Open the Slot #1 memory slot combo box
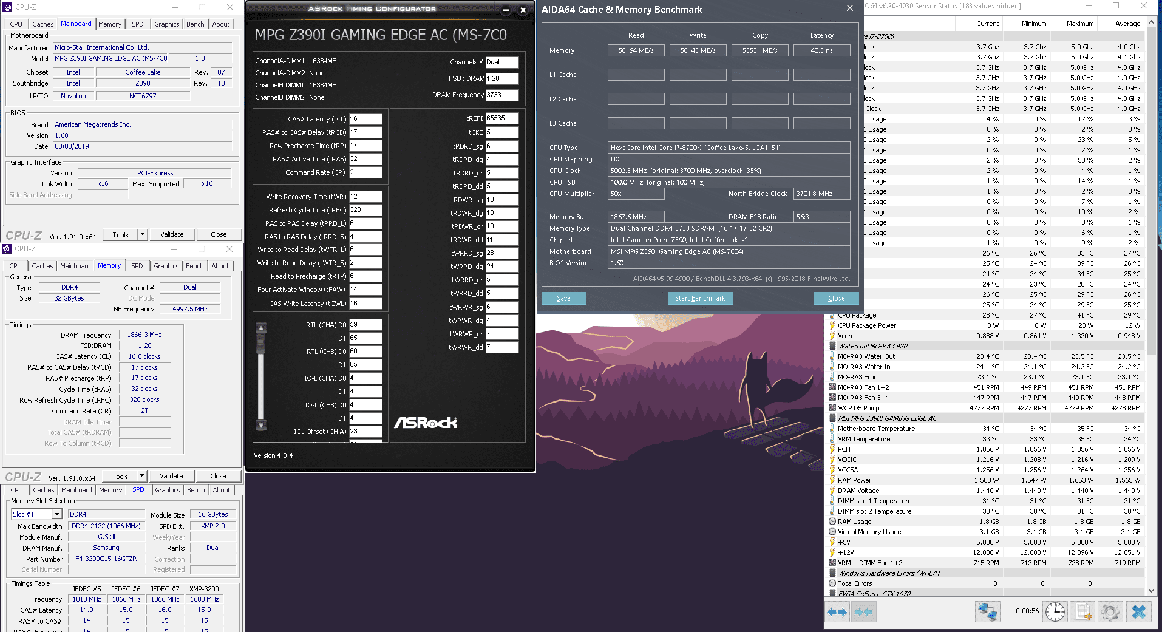This screenshot has width=1162, height=632. click(x=36, y=514)
